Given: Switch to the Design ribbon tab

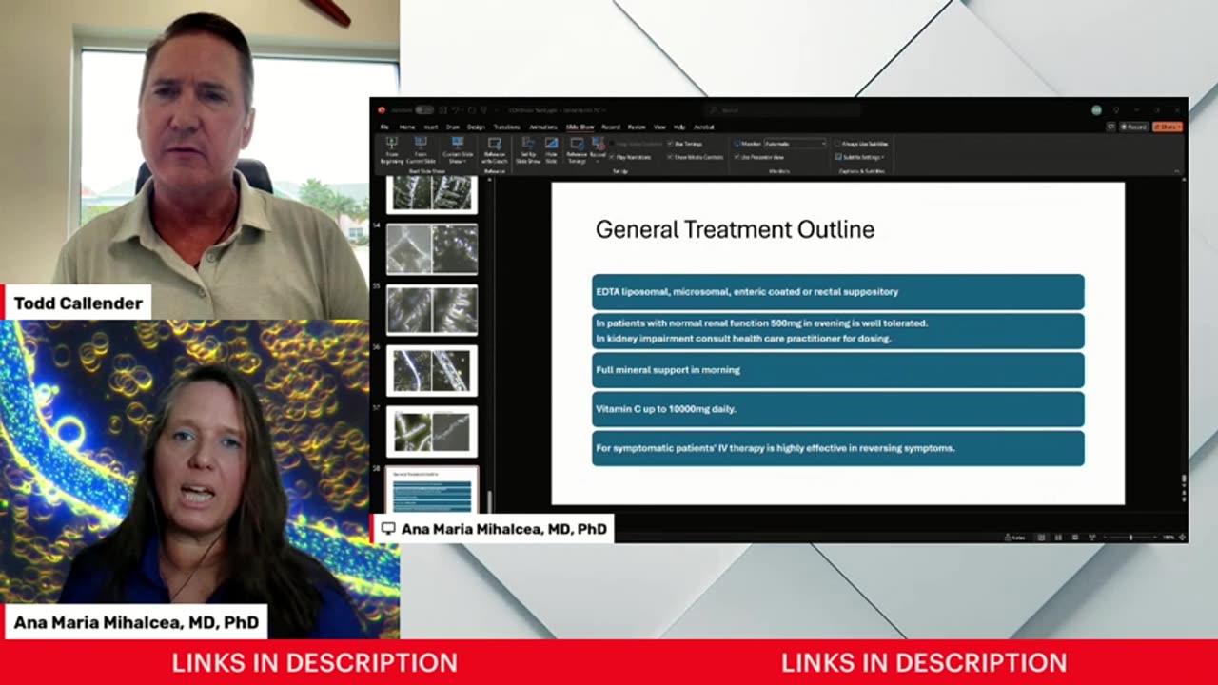Looking at the screenshot, I should click(476, 127).
